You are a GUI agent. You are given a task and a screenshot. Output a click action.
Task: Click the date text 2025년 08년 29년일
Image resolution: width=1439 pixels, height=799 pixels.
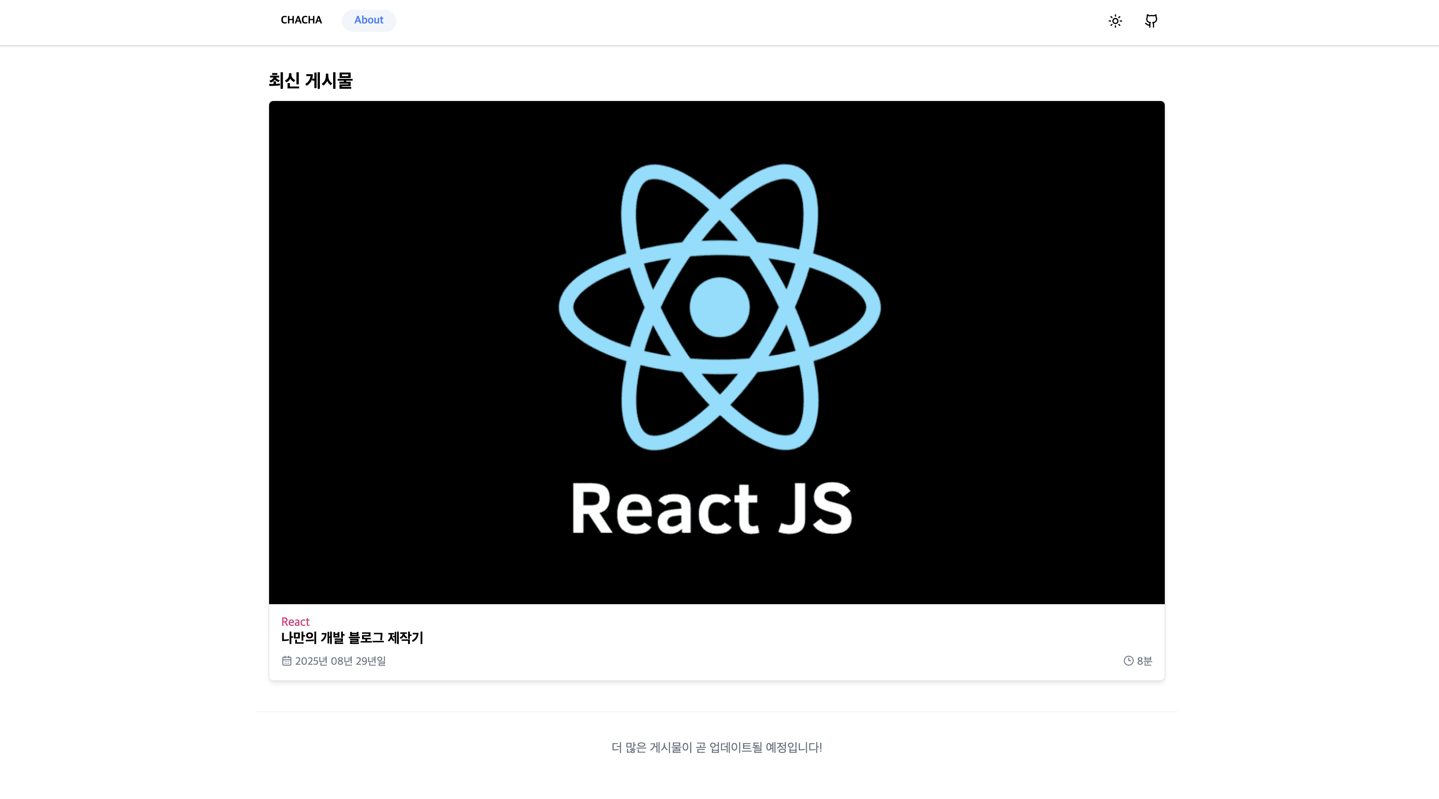point(340,661)
